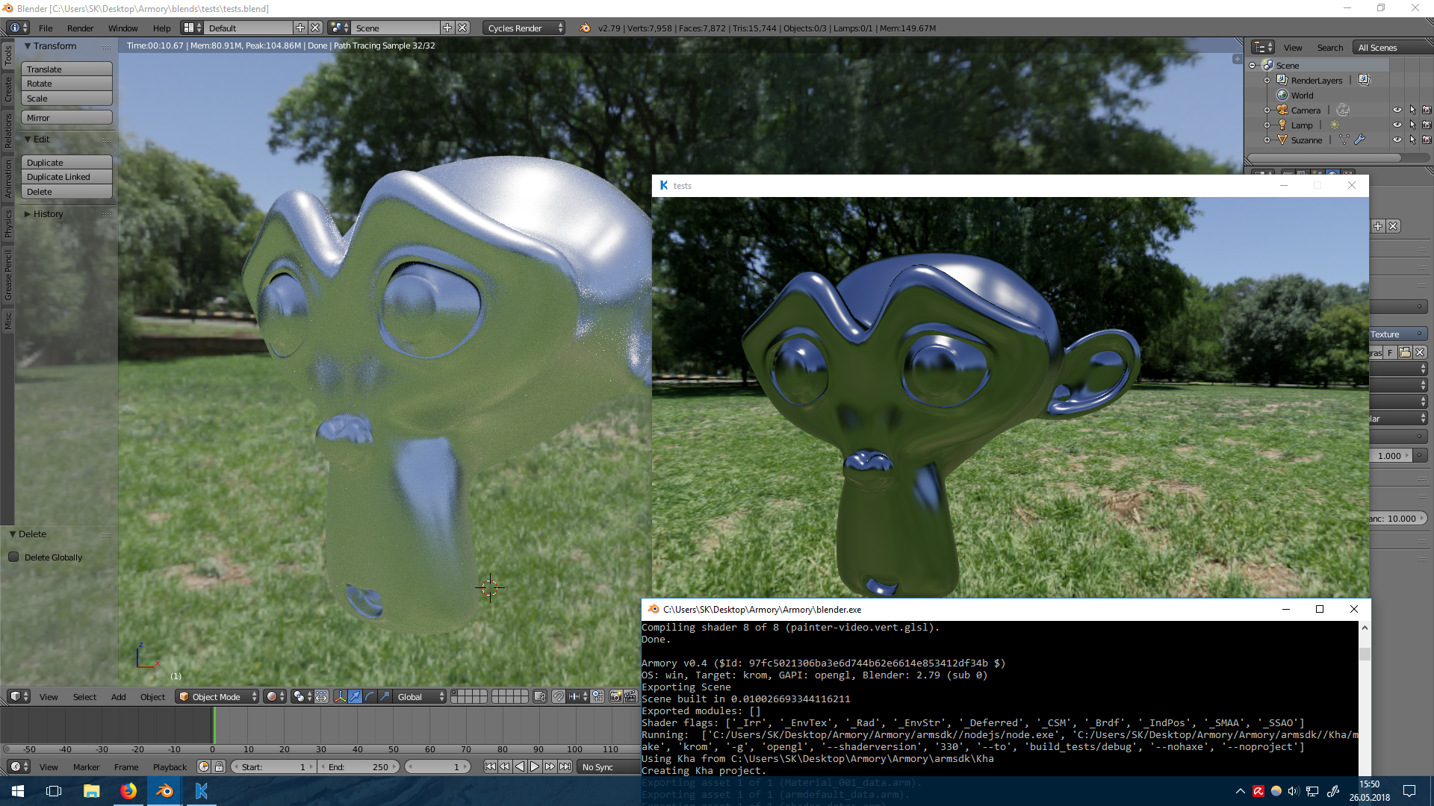Image resolution: width=1434 pixels, height=806 pixels.
Task: Switch to the Physics tool shelf tab
Action: pos(8,223)
